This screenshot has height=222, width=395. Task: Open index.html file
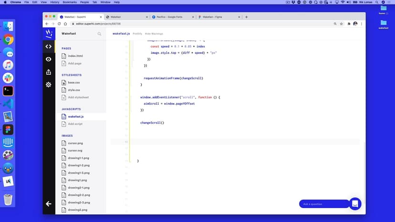point(75,56)
